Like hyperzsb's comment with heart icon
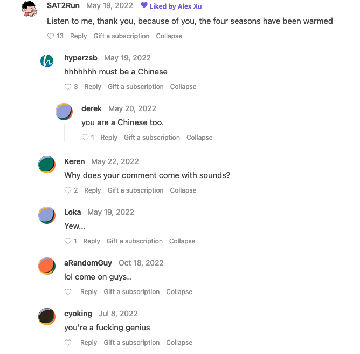This screenshot has height=354, width=360. click(x=68, y=87)
